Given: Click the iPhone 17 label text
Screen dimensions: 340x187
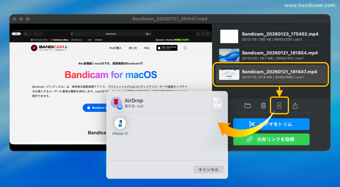Looking at the screenshot, I should point(120,133).
